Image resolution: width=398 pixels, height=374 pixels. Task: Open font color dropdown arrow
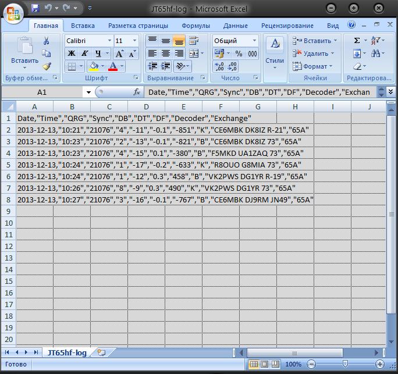pos(122,66)
